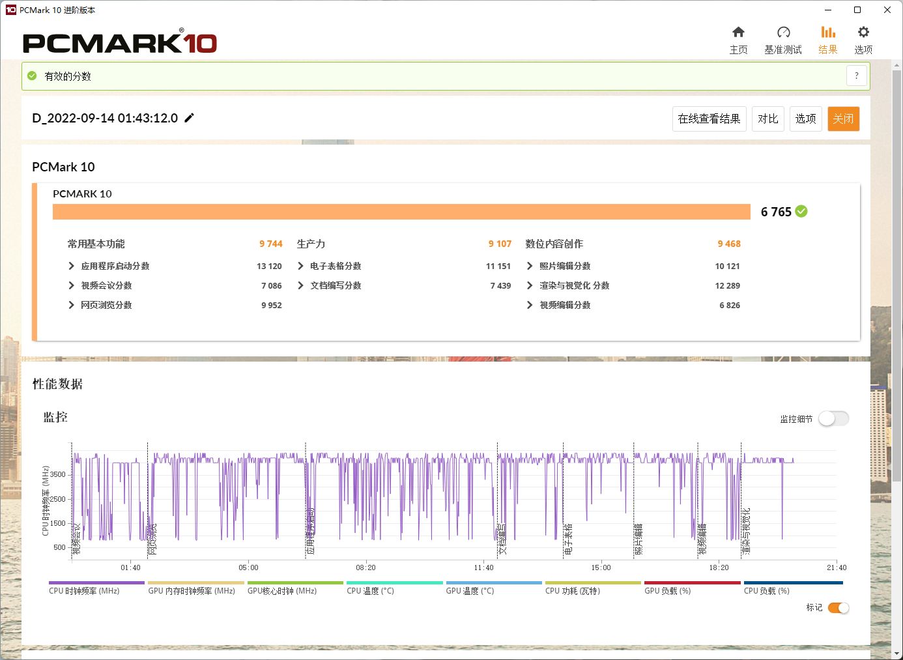Turn off the 标记 toggle

pos(838,608)
